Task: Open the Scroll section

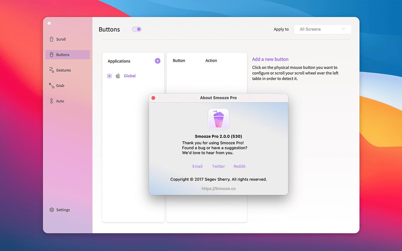Action: click(x=68, y=39)
